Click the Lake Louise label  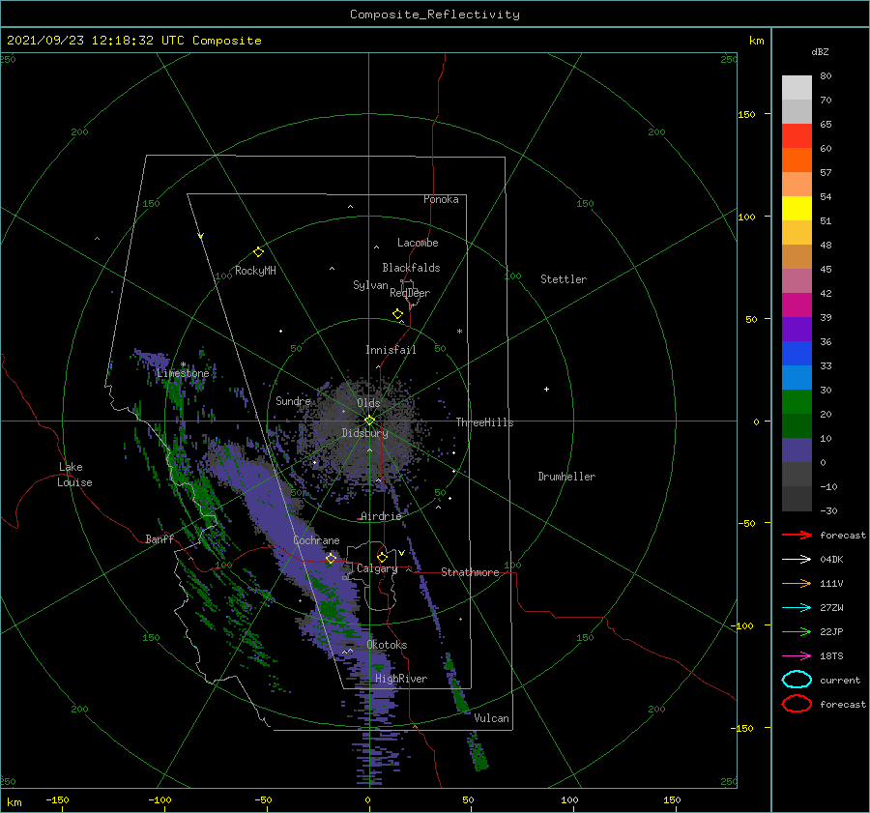[x=74, y=475]
